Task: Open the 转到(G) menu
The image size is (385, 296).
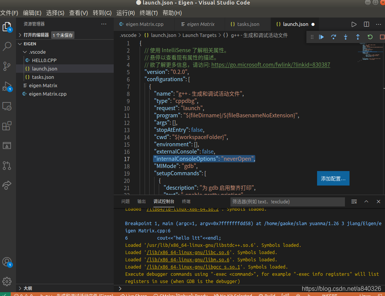Action: pos(102,13)
